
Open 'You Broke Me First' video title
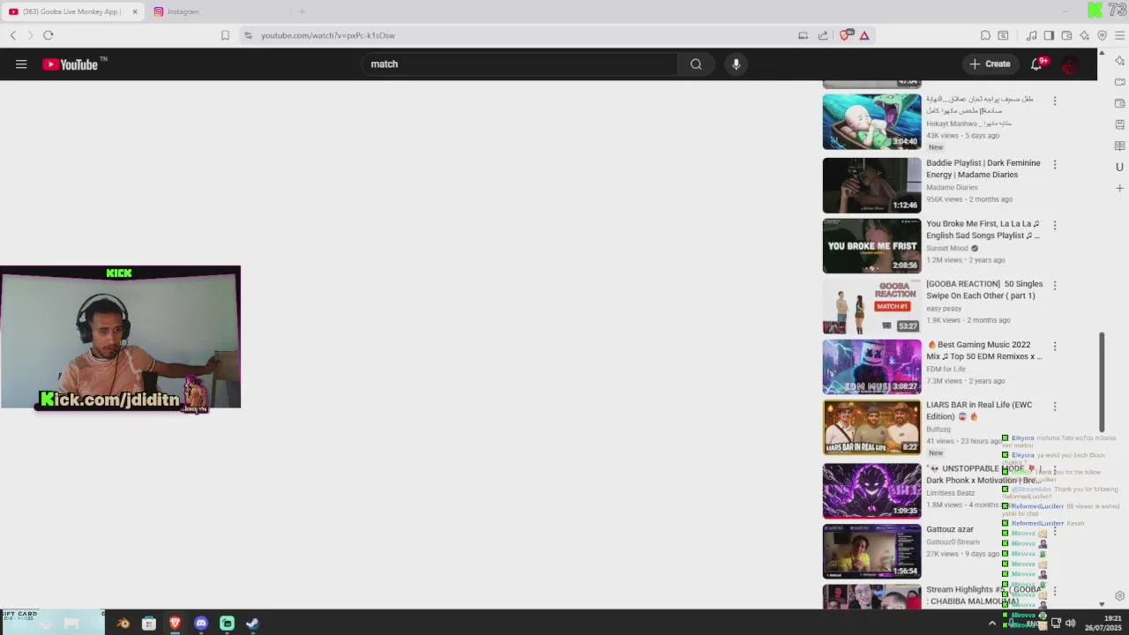pyautogui.click(x=983, y=229)
